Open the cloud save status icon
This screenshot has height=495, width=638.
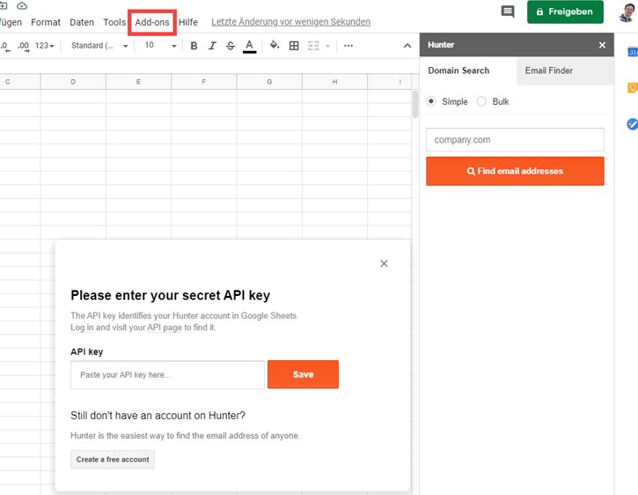coord(22,5)
